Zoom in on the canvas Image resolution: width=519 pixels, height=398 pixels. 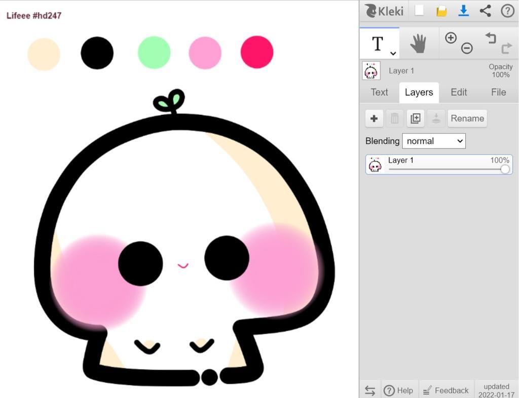451,37
